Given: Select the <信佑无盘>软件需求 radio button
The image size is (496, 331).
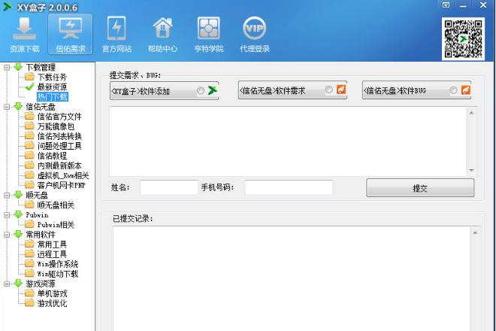Looking at the screenshot, I should pyautogui.click(x=329, y=90).
